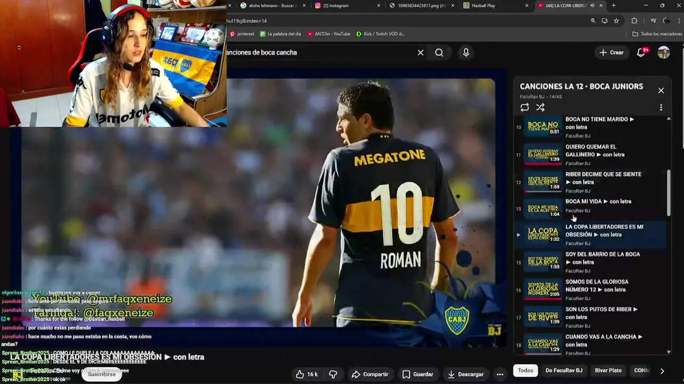
Task: Open browser extensions puzzle icon
Action: coord(634,21)
